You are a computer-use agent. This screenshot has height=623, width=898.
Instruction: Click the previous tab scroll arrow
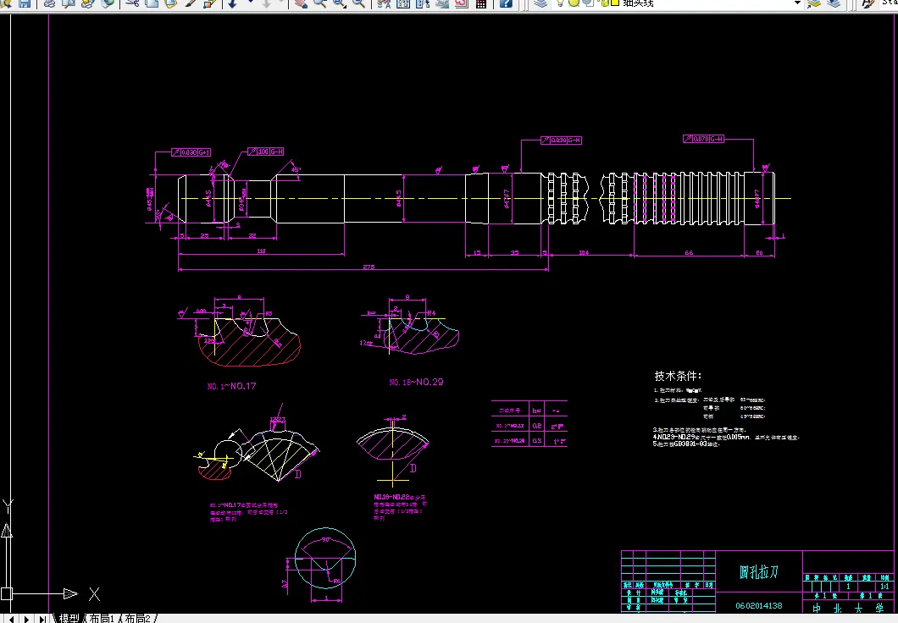(x=12, y=619)
